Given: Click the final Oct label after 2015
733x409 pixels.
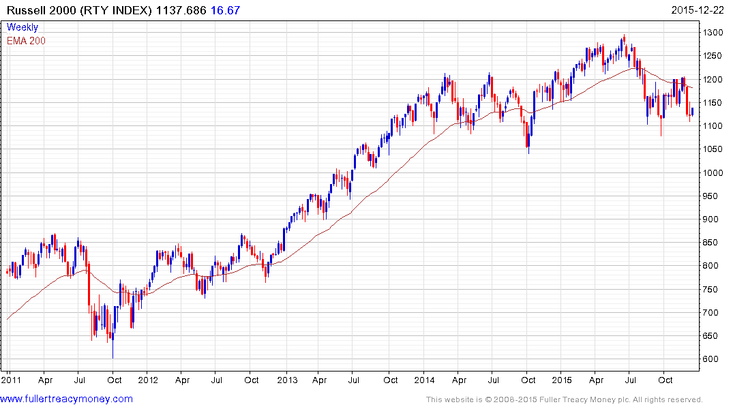Looking at the screenshot, I should point(665,380).
